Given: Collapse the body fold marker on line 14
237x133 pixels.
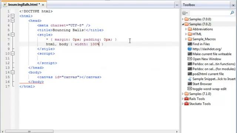Looking at the screenshot, I should [13, 72].
